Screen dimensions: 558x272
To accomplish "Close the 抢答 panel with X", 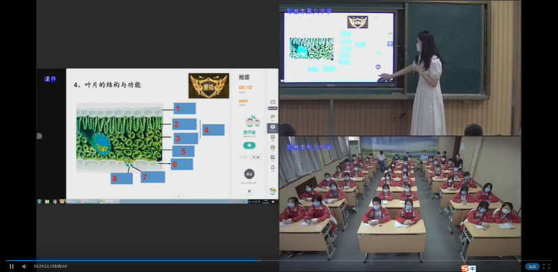I will [x=249, y=191].
